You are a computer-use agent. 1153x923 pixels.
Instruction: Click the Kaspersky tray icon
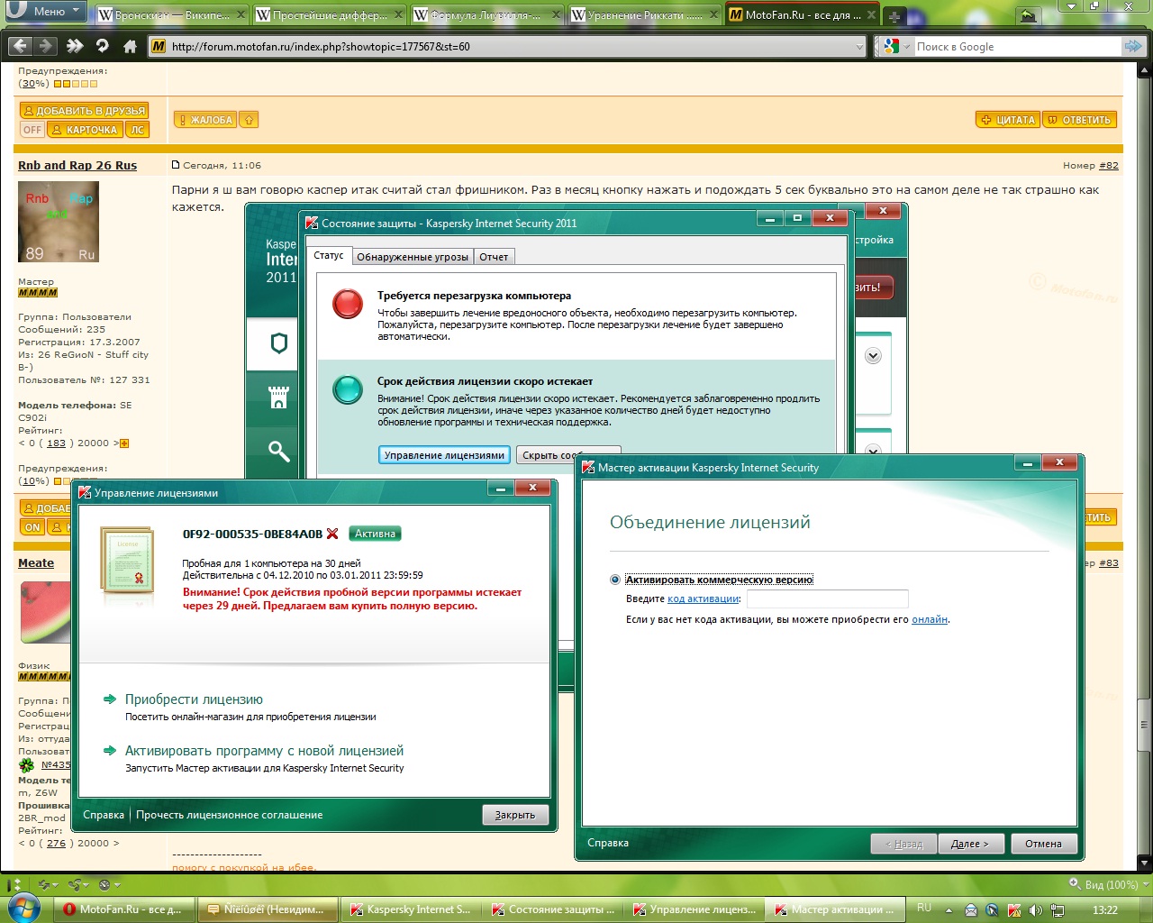(1014, 910)
